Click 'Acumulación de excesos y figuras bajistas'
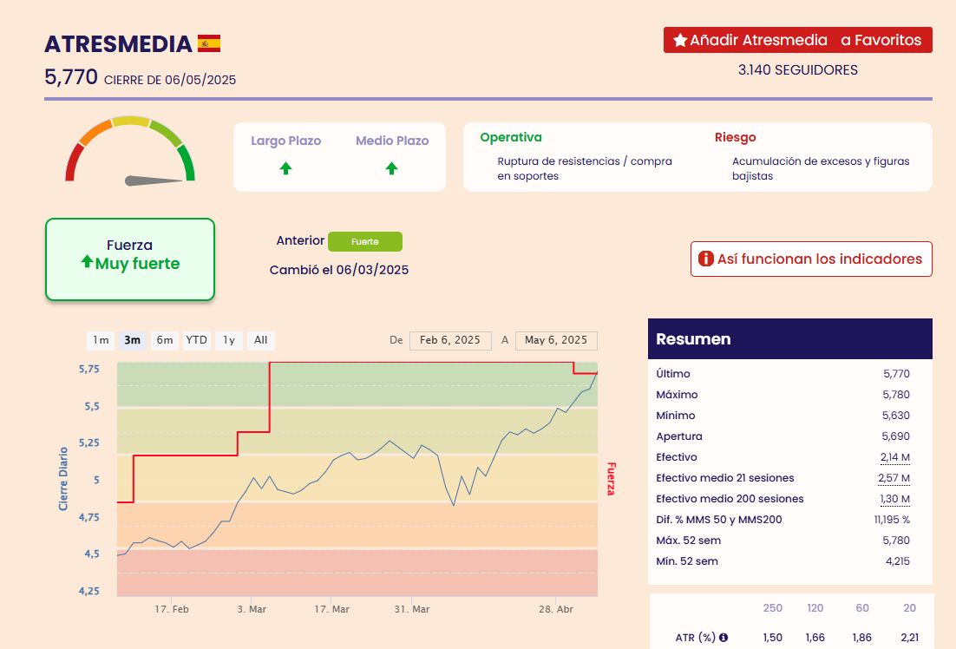956x649 pixels. (x=821, y=168)
